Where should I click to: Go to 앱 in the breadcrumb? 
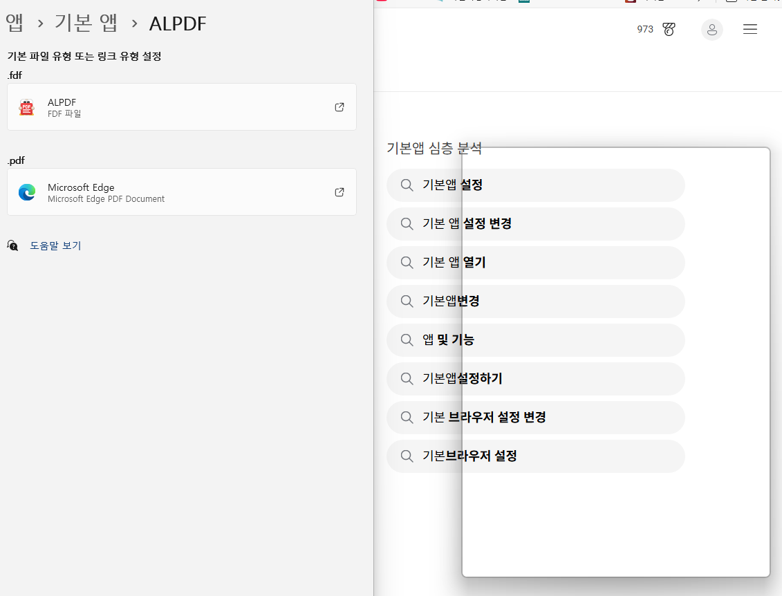15,23
